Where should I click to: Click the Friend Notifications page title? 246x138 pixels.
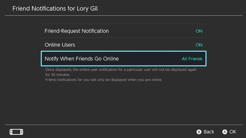55,9
